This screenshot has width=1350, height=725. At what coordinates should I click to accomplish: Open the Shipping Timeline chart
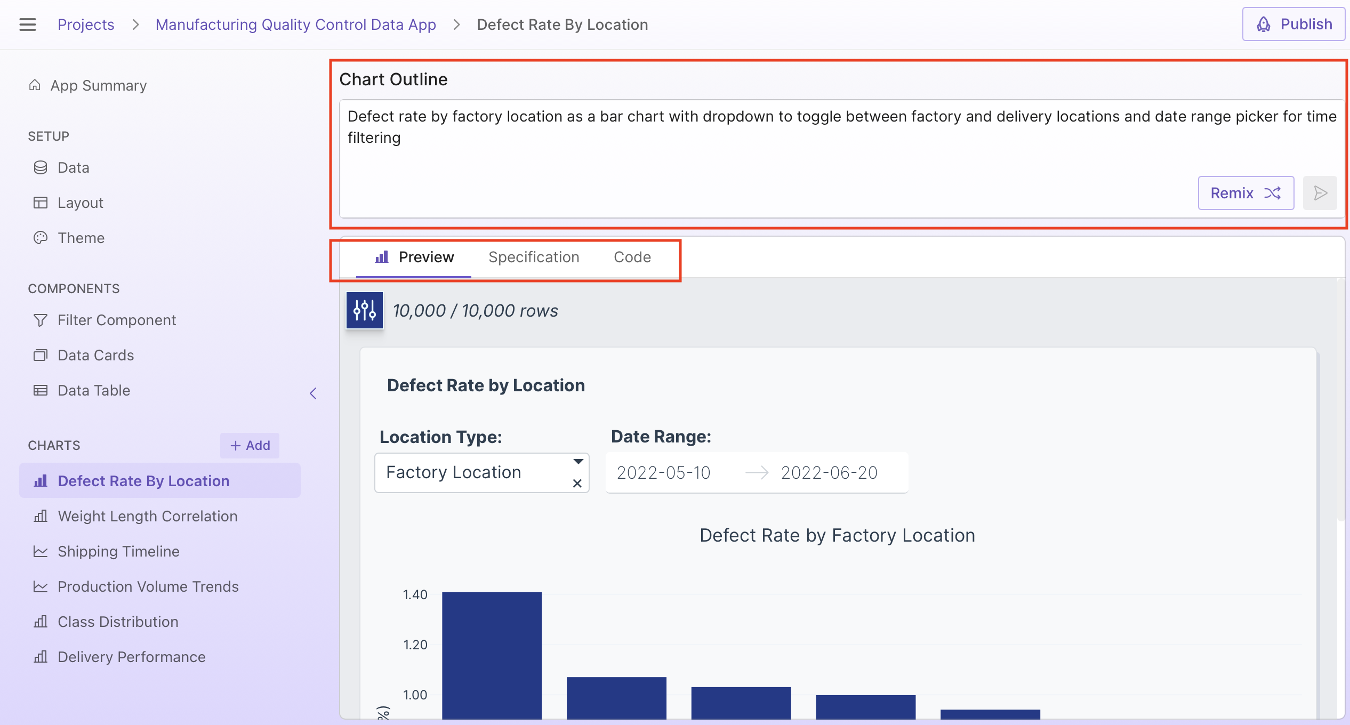[x=118, y=551]
